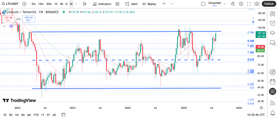Screen dimensions: 277x118
Task: Open the products grid icon in sidebar
Action: coord(273,91)
